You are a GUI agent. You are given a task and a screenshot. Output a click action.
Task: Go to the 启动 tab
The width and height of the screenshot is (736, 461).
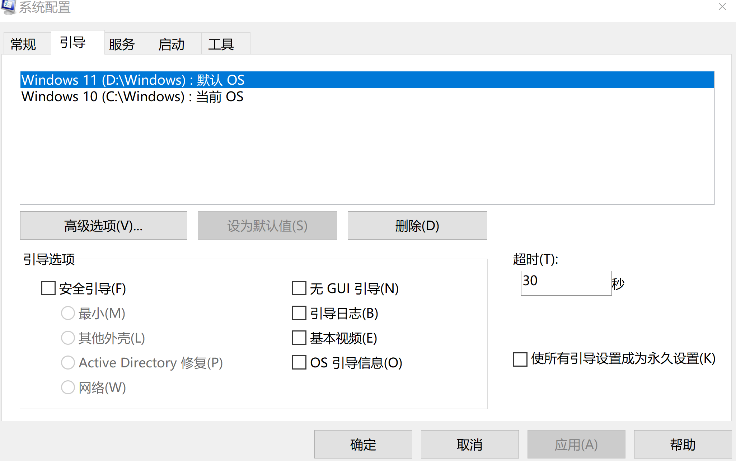tap(177, 44)
